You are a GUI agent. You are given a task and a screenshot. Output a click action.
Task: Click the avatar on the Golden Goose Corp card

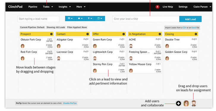click(x=167, y=58)
